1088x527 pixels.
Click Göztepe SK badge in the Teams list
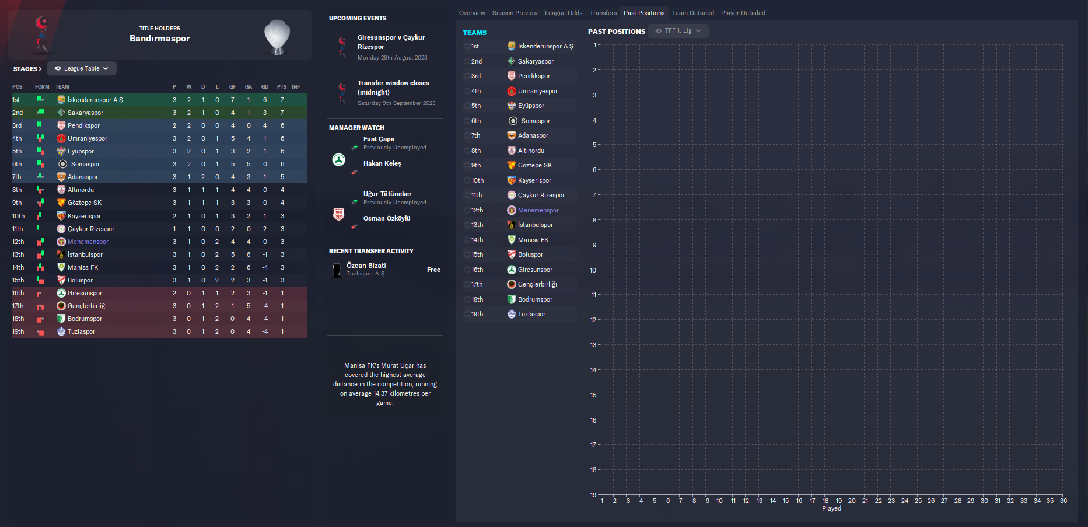[x=512, y=165]
